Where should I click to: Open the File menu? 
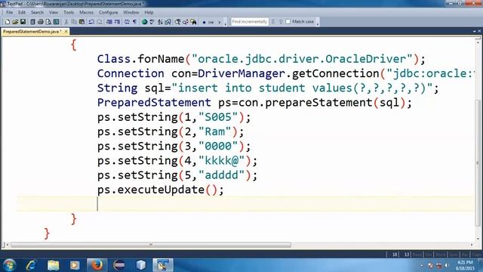(10, 12)
